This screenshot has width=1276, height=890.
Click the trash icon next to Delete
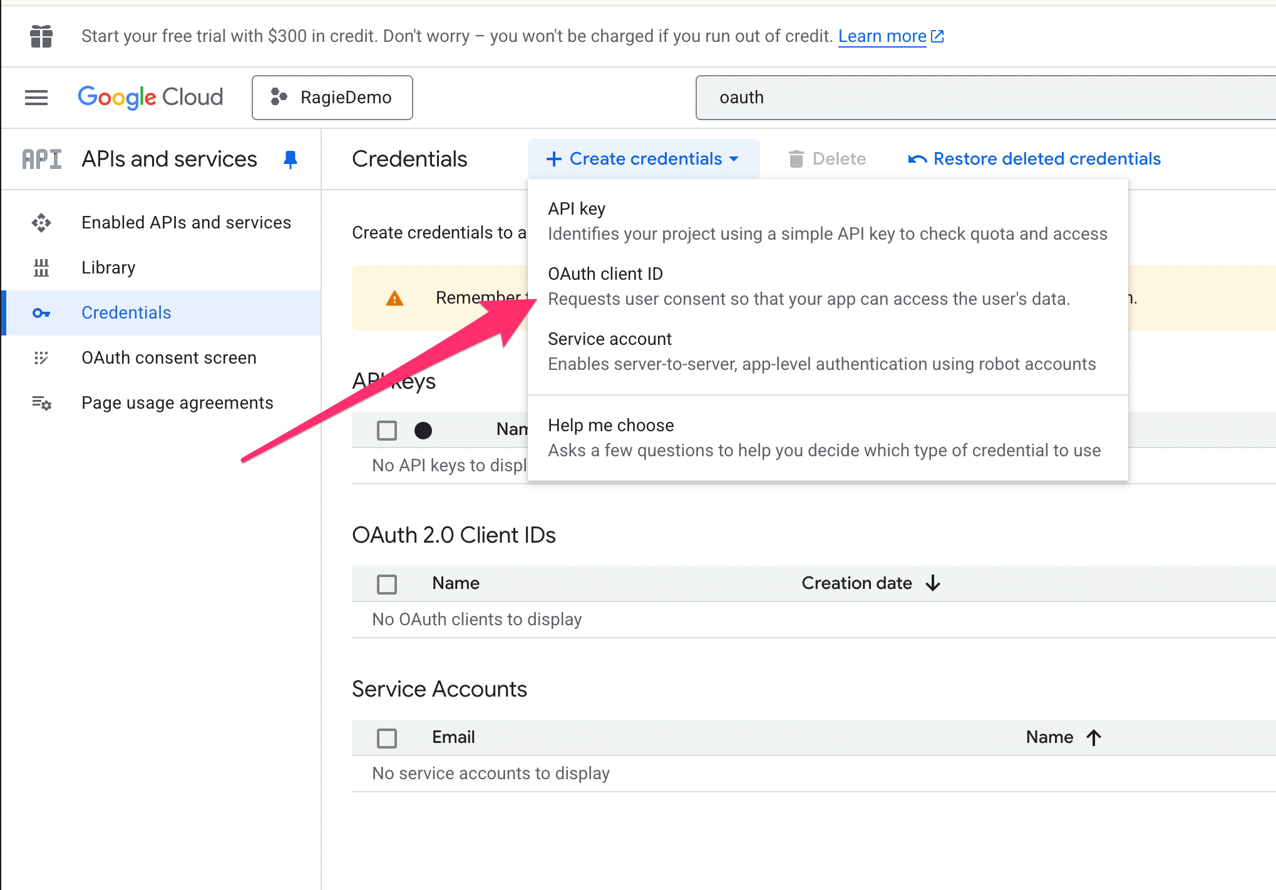click(x=796, y=159)
